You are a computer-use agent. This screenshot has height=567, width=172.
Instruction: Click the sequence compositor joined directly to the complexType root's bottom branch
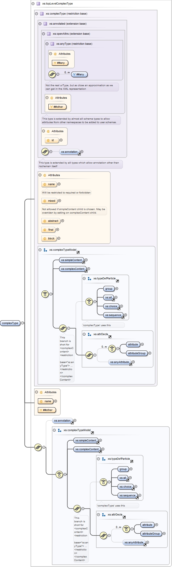click(38, 447)
